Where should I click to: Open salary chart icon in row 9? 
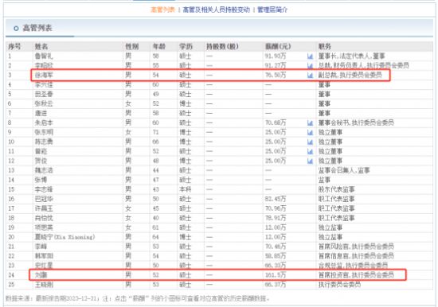tap(310, 132)
